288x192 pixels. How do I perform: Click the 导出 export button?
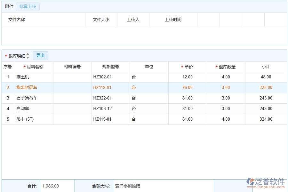(40, 55)
